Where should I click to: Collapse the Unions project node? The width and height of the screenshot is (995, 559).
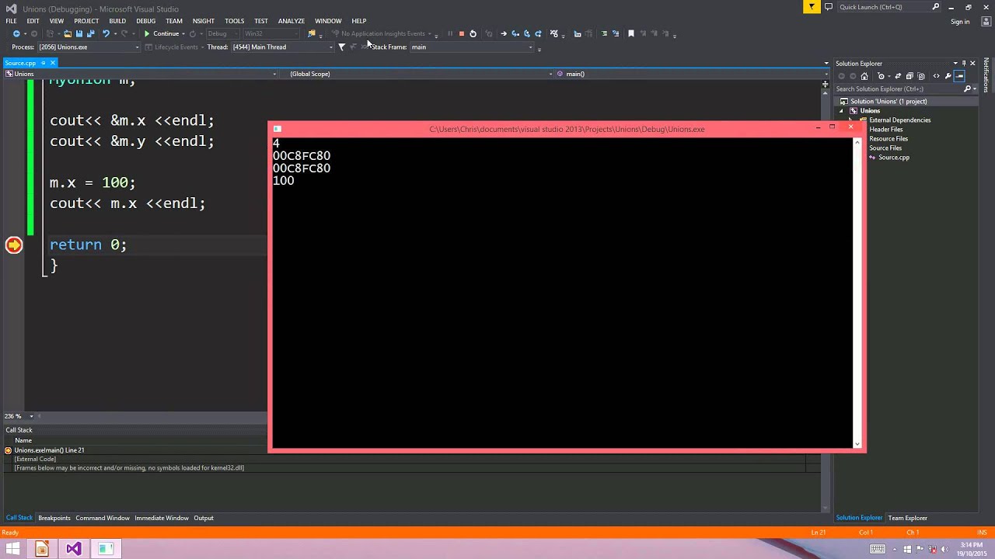(x=841, y=111)
